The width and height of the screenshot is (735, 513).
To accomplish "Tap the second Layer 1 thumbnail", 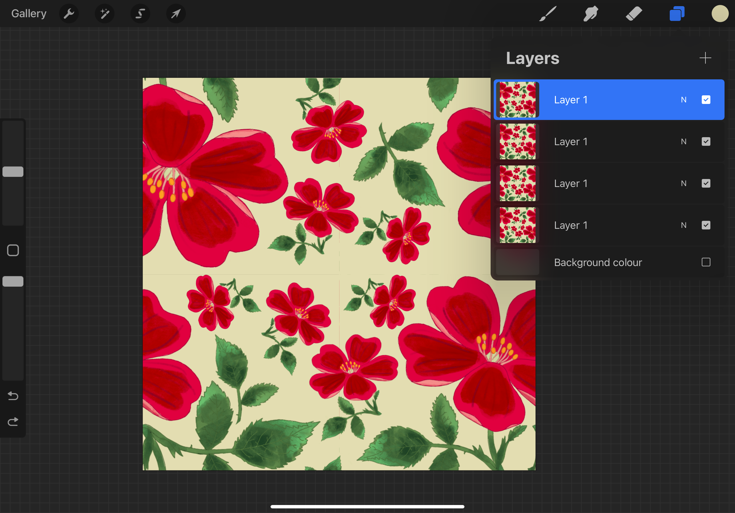I will point(517,142).
